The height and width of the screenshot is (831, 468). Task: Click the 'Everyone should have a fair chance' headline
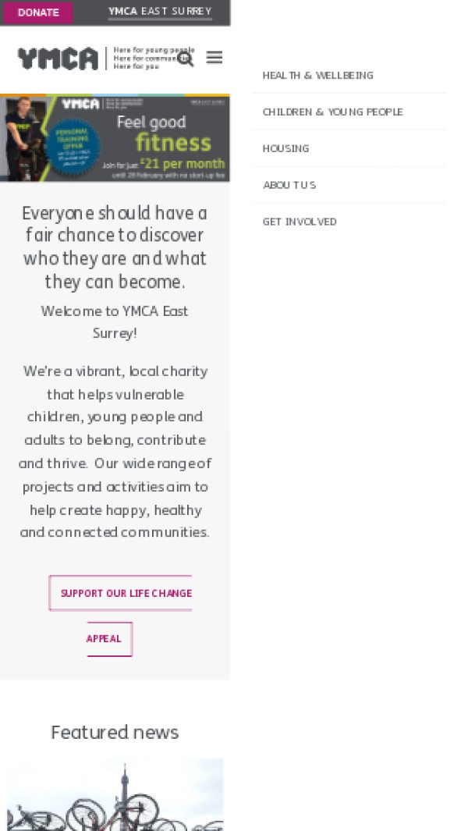pos(115,247)
